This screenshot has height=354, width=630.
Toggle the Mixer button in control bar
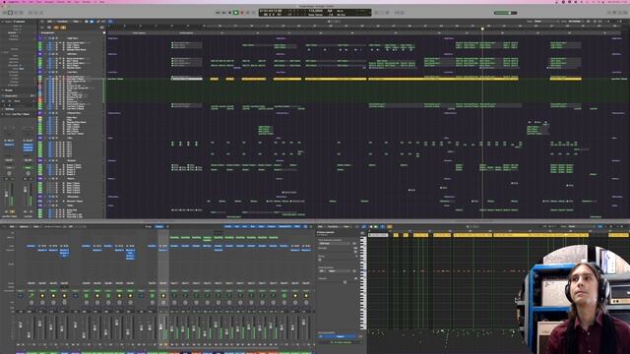36,13
